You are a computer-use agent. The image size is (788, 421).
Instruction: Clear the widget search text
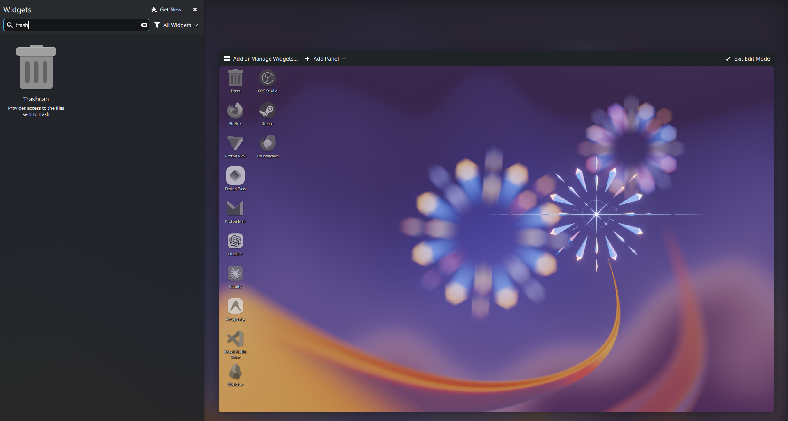pos(144,25)
